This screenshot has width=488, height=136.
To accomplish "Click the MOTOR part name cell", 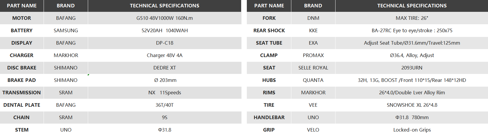I will 22,18.
